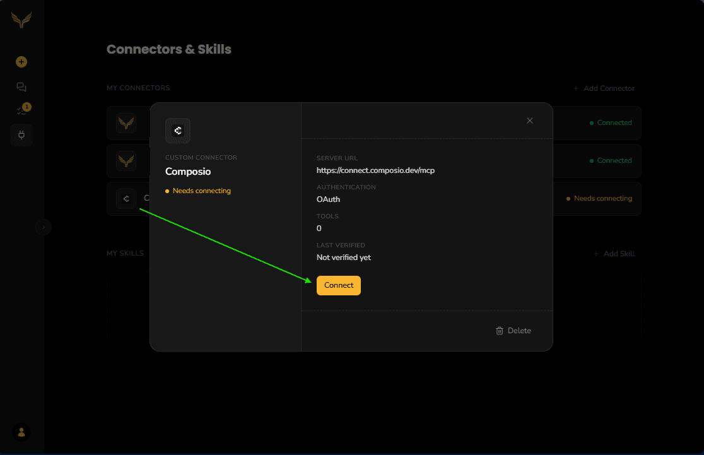Click second connector's Connected status
The height and width of the screenshot is (455, 704).
click(x=611, y=160)
